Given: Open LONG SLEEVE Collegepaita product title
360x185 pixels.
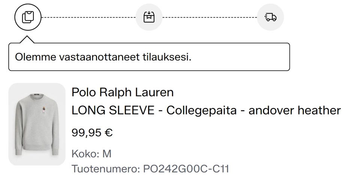Looking at the screenshot, I should [x=206, y=110].
